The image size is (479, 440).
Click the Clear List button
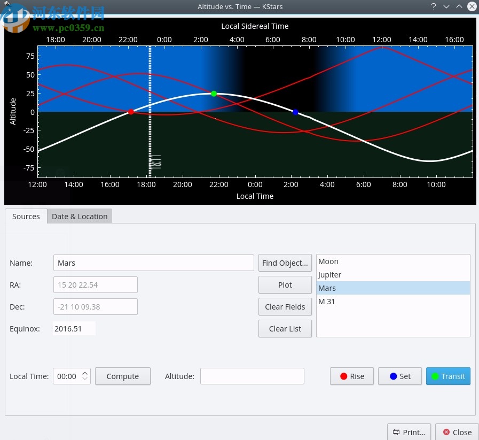coord(285,329)
